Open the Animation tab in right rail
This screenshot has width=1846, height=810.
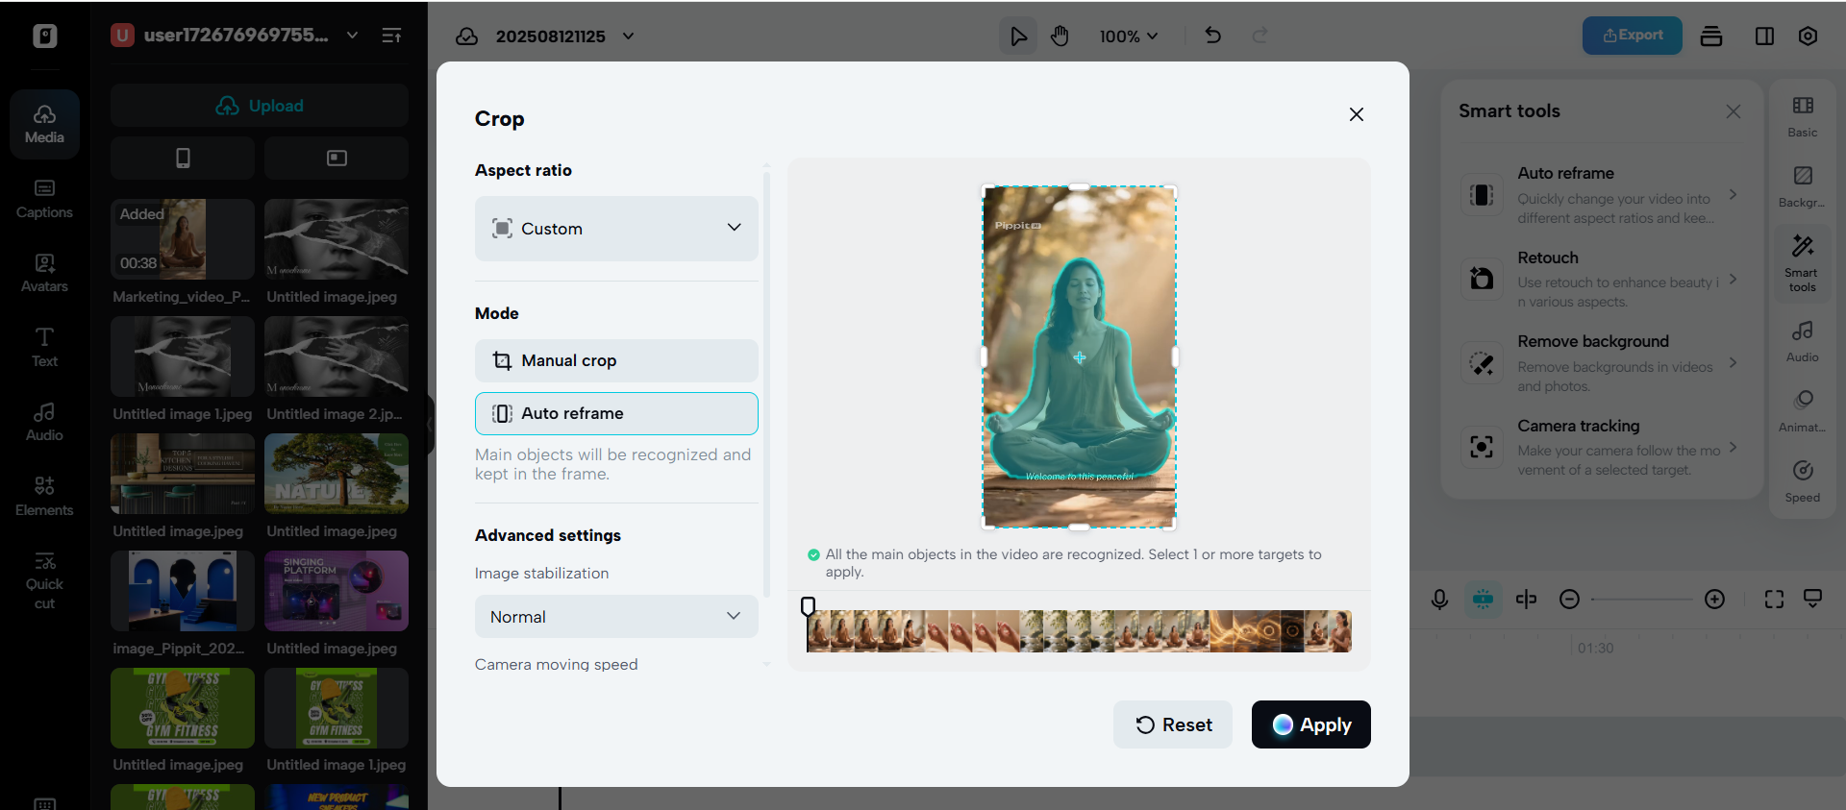[1803, 411]
